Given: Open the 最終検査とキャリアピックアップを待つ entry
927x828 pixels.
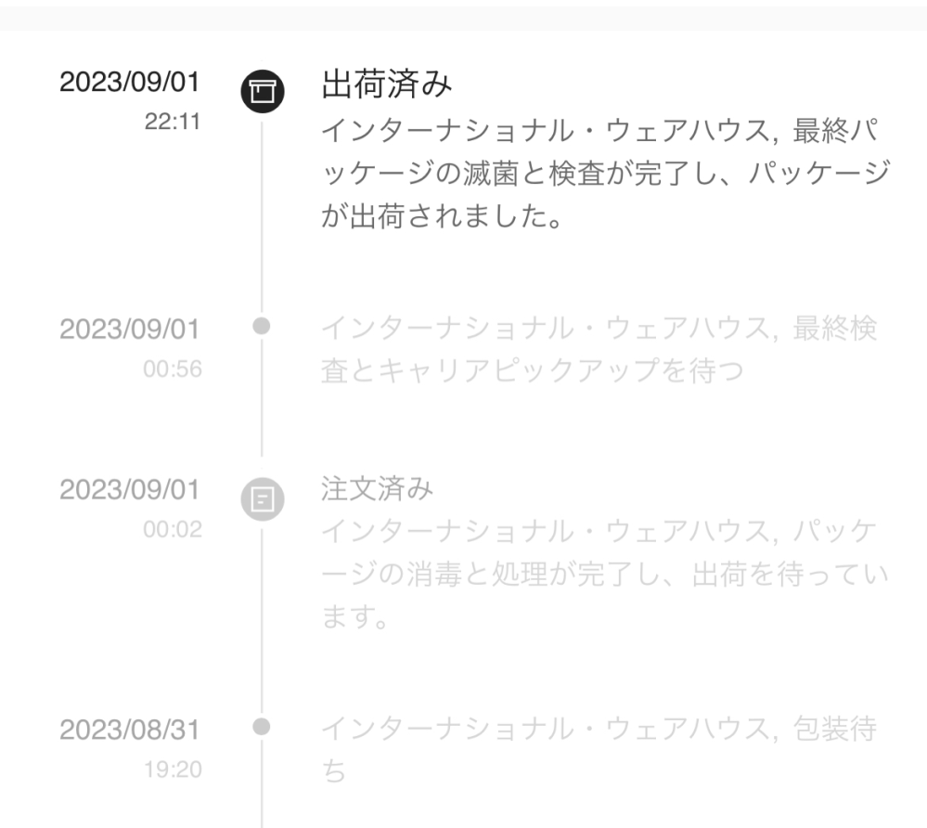Looking at the screenshot, I should pos(598,349).
